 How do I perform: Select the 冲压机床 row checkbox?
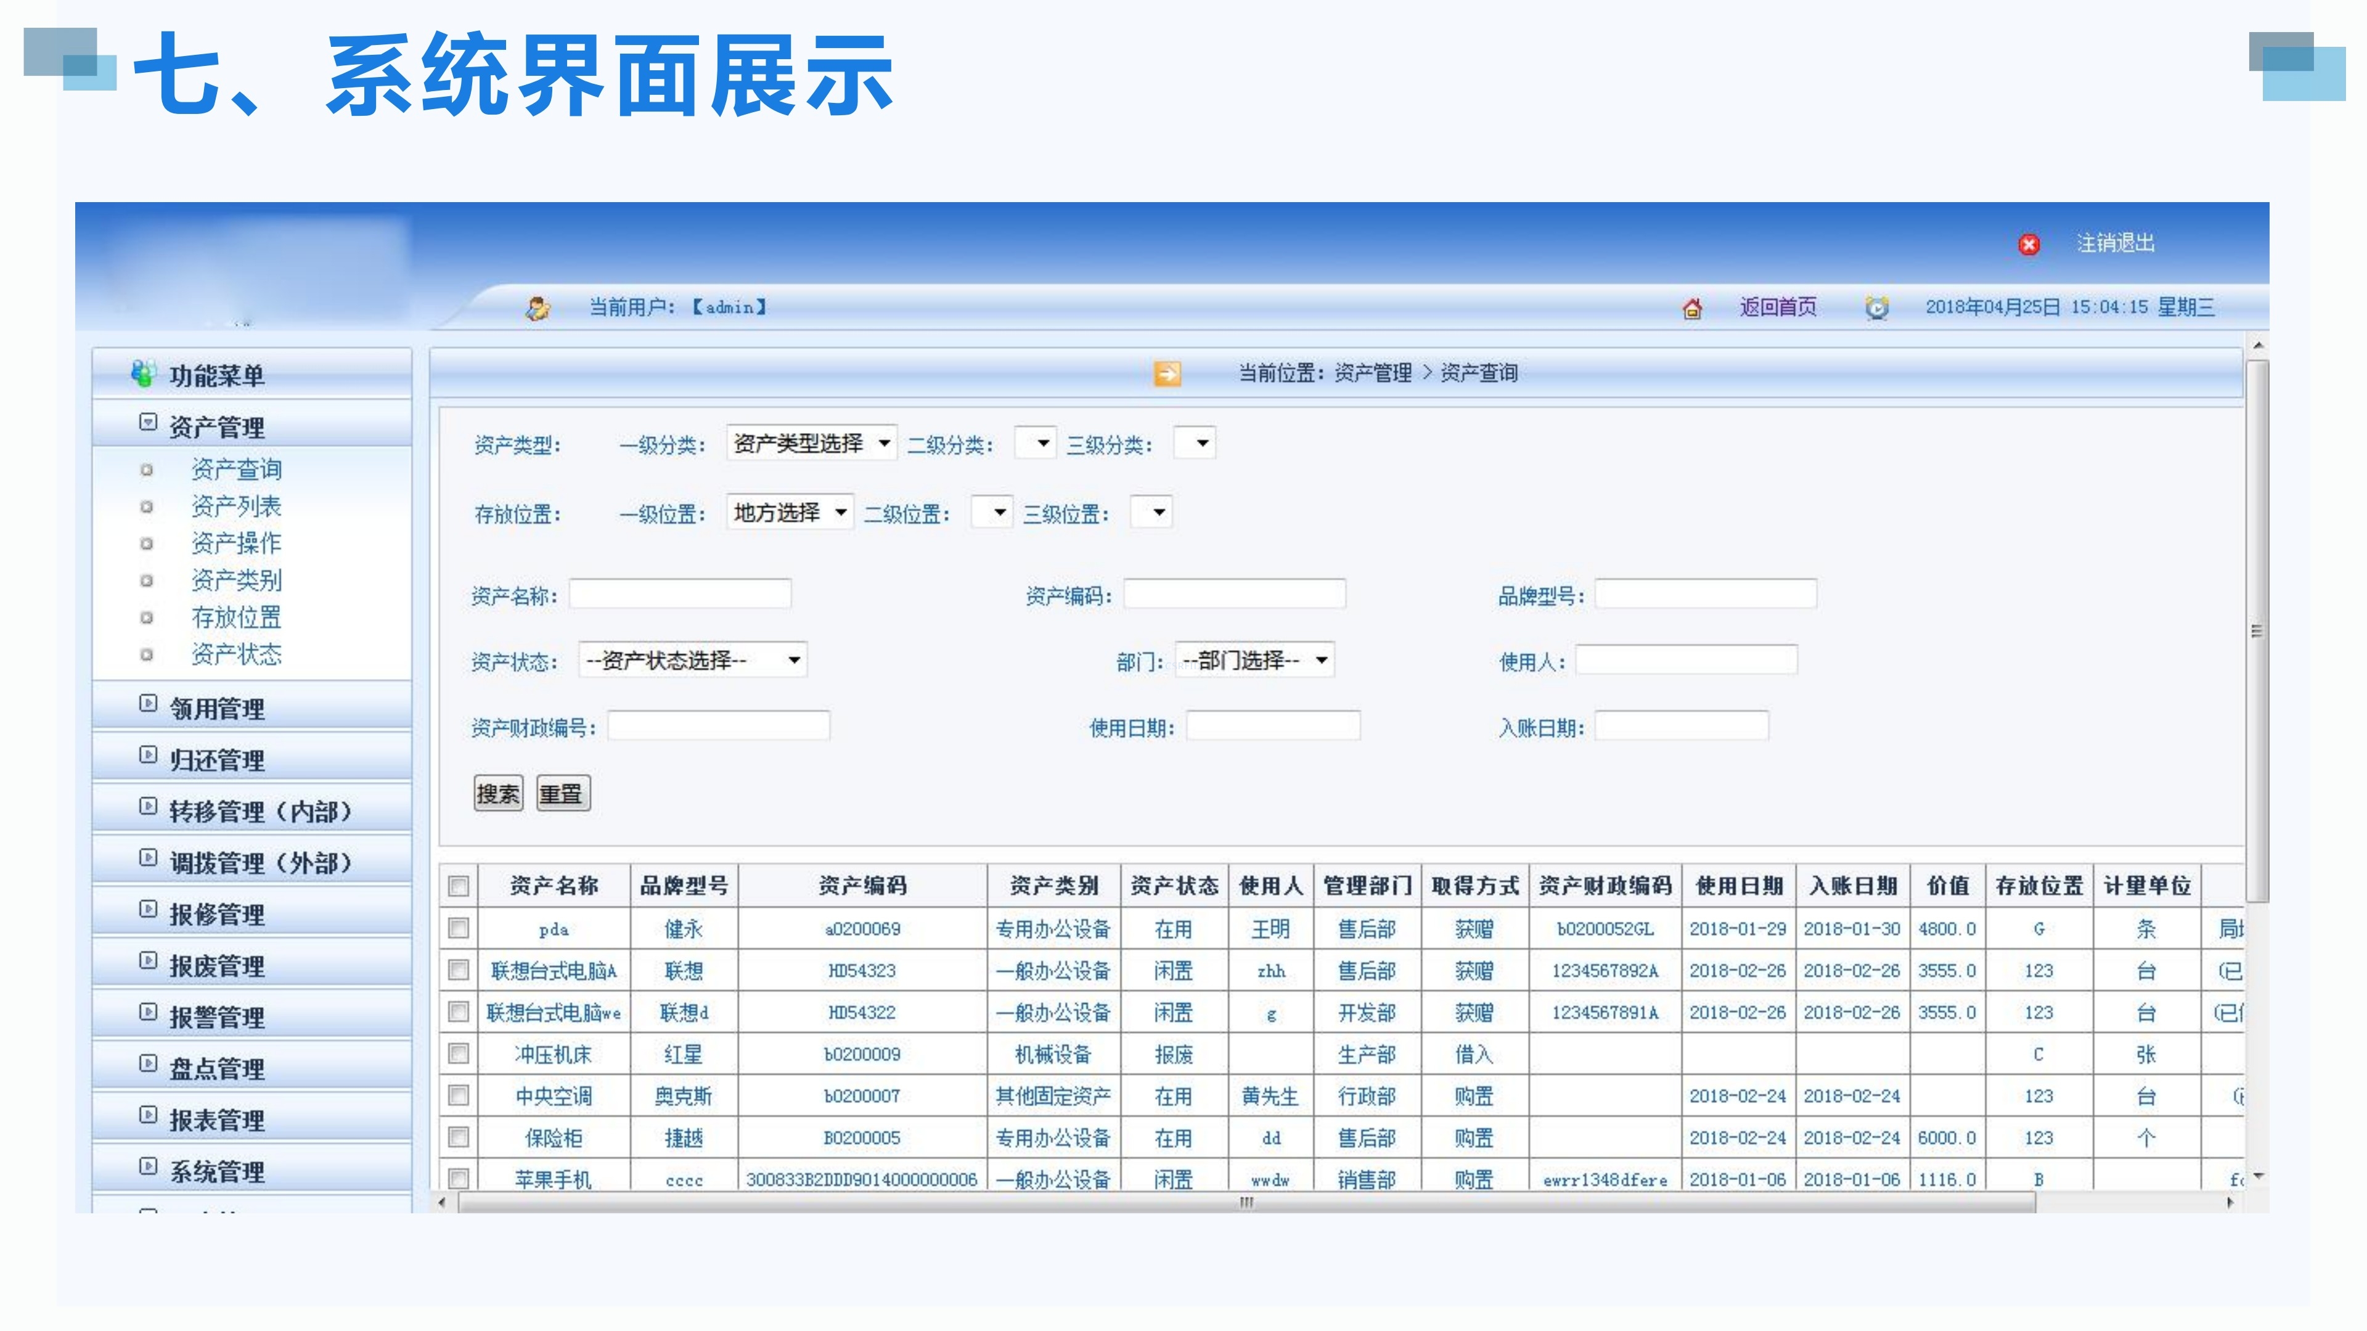[459, 1054]
